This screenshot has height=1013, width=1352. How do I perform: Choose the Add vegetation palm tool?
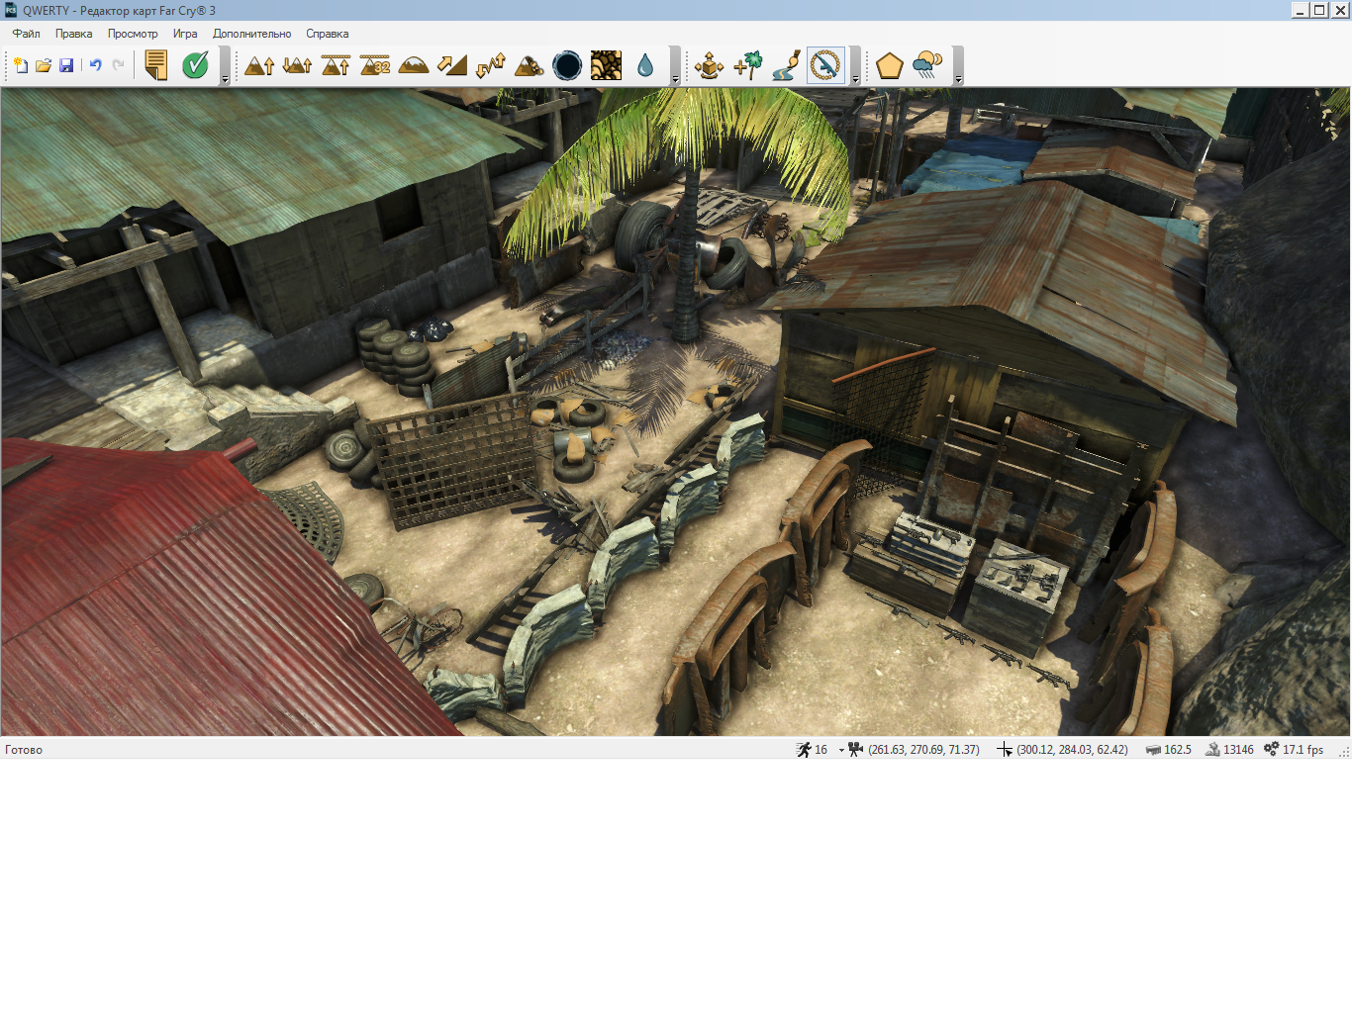(x=748, y=65)
